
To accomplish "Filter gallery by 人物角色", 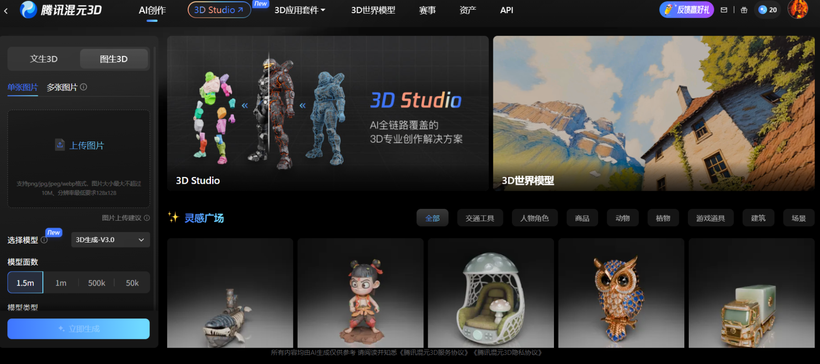I will pyautogui.click(x=535, y=218).
